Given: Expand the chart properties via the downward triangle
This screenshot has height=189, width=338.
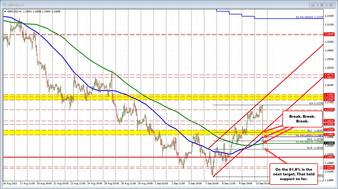Looking at the screenshot, I should 5,11.
